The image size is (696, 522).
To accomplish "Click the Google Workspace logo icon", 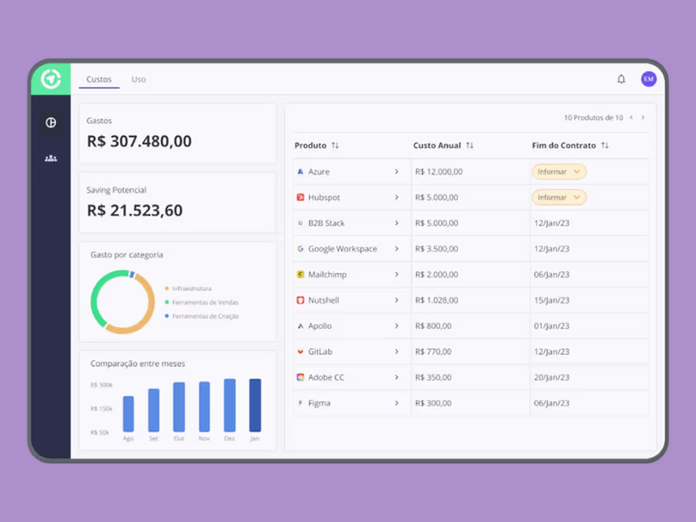I will (x=301, y=249).
